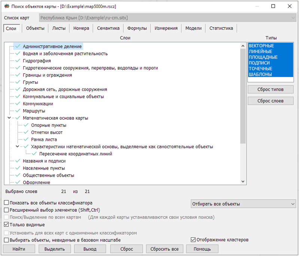299x256 pixels.
Task: Enable Показать все объекты классификатора checkbox
Action: click(x=6, y=203)
